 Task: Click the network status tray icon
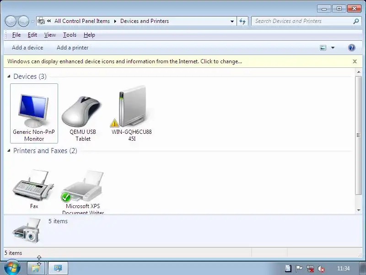click(x=310, y=269)
